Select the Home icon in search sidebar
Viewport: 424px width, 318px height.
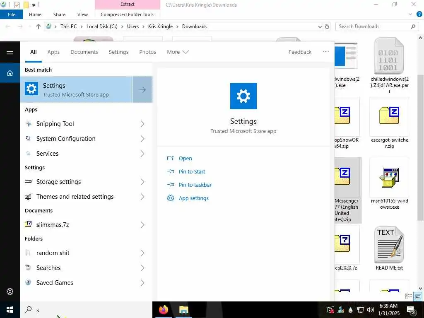pos(10,73)
